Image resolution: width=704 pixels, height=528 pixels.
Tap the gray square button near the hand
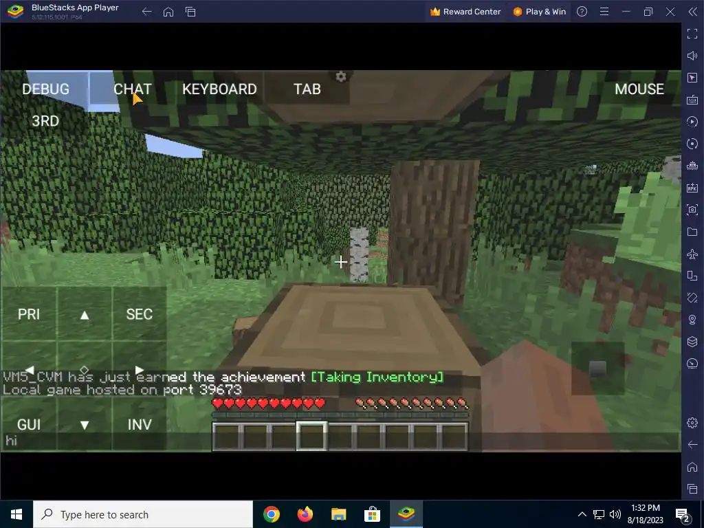(x=597, y=368)
